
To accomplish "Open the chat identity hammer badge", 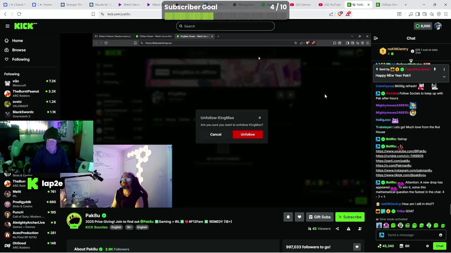I will coord(382,235).
